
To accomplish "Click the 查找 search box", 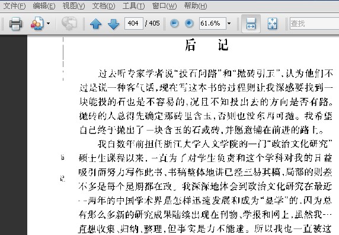I will [314, 23].
